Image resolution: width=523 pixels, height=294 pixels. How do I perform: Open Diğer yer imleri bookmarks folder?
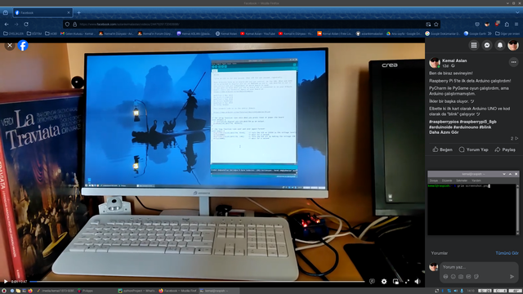[507, 33]
